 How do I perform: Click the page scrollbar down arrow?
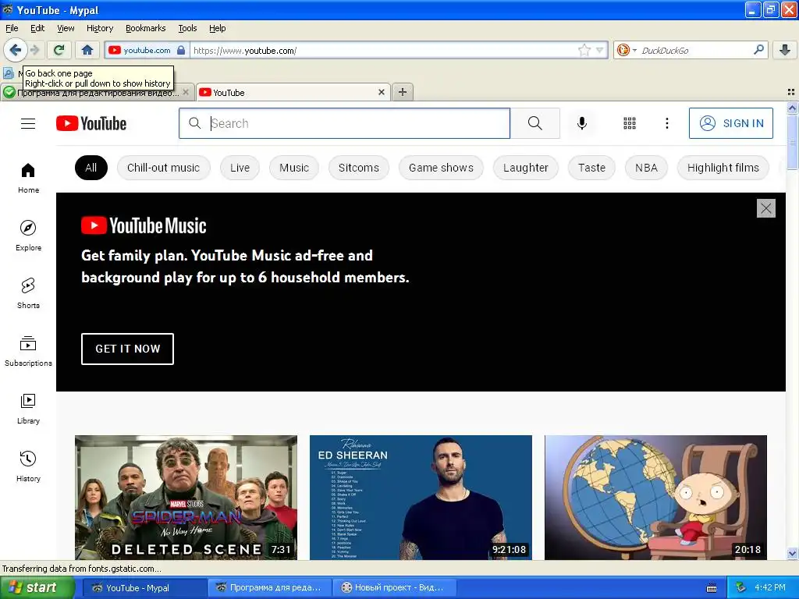[793, 554]
